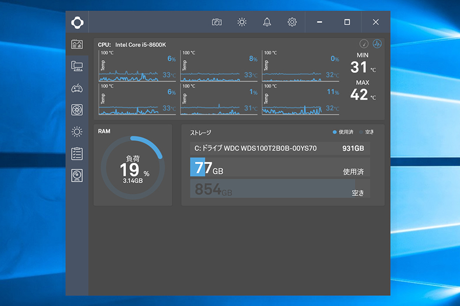
Task: Click the CPU core graph showing 0%
Action: coord(301,66)
